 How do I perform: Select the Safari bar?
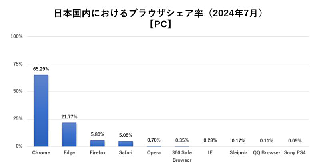coord(126,143)
